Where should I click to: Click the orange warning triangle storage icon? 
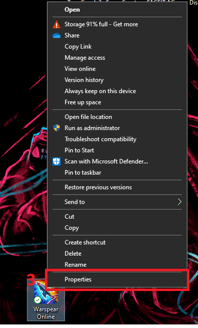[x=57, y=24]
